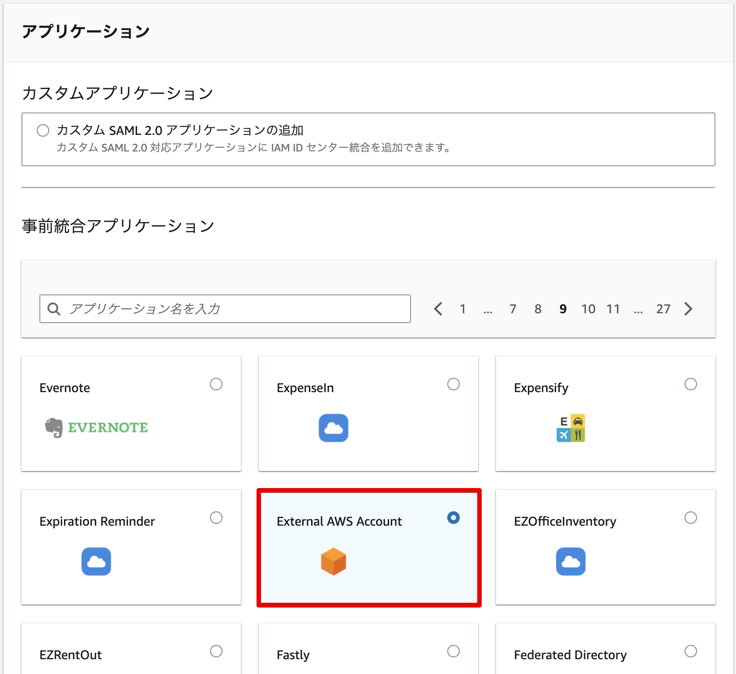This screenshot has height=674, width=736.
Task: Select the Fastly radio button
Action: coord(454,651)
